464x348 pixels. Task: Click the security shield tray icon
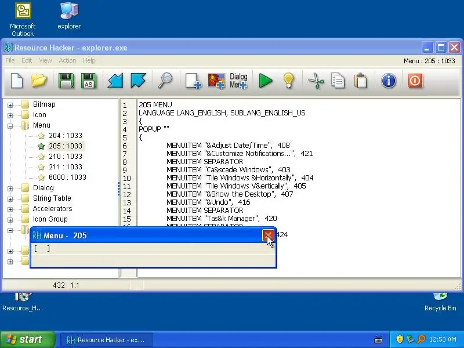tap(400, 339)
